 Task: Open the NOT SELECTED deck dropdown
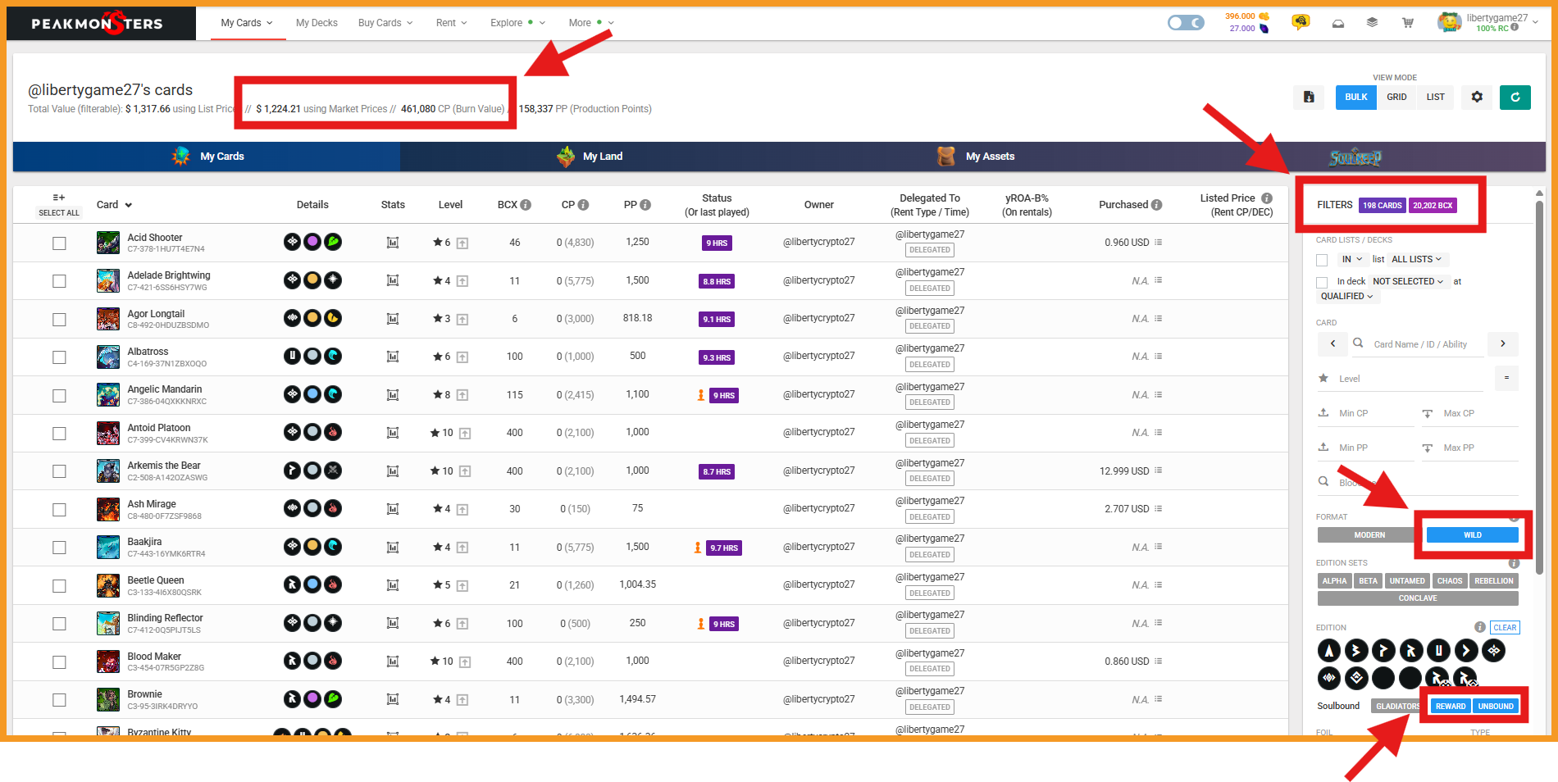[x=1408, y=281]
